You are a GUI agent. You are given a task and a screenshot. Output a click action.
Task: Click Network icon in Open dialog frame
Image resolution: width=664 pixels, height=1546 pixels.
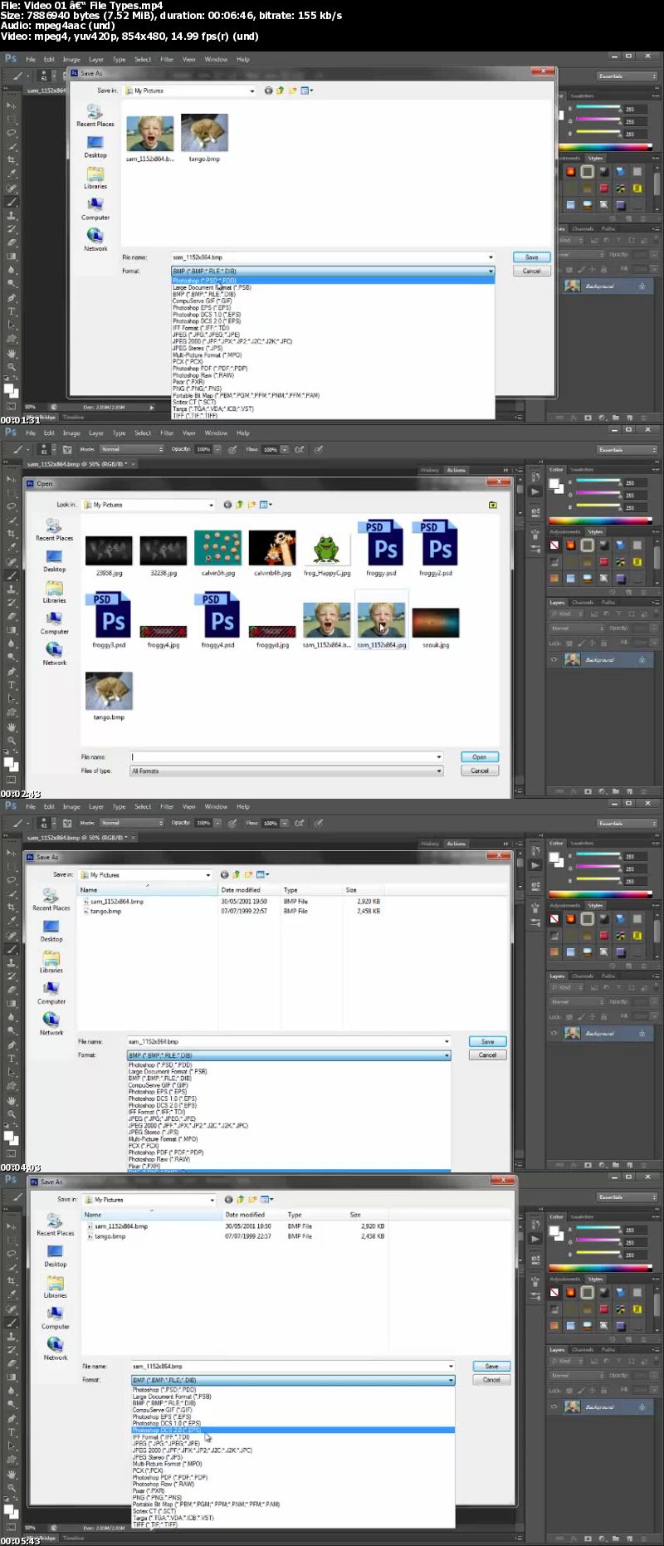click(54, 649)
